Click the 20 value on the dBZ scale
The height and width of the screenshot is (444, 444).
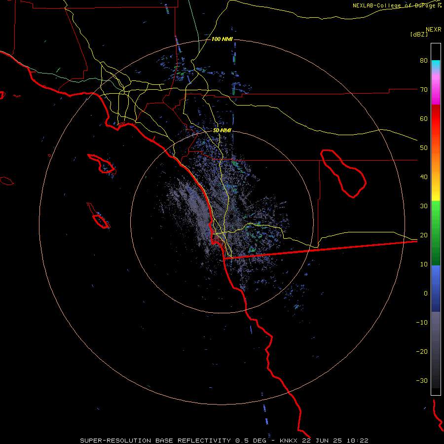(x=424, y=235)
